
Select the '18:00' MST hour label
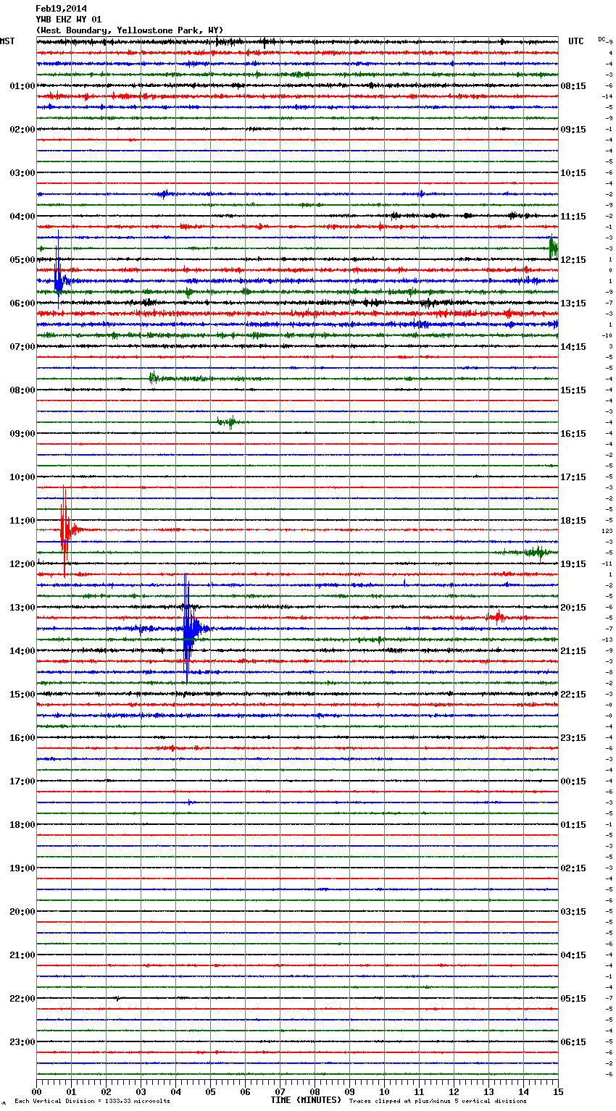(x=22, y=825)
